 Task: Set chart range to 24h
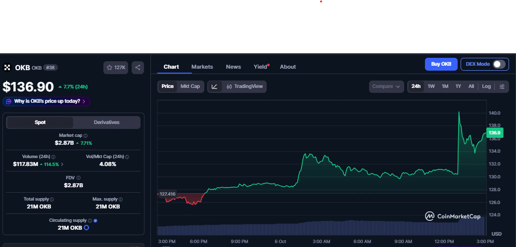(416, 86)
